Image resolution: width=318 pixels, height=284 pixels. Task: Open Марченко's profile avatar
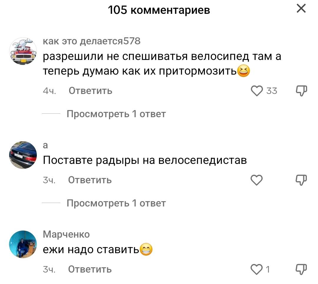[23, 243]
